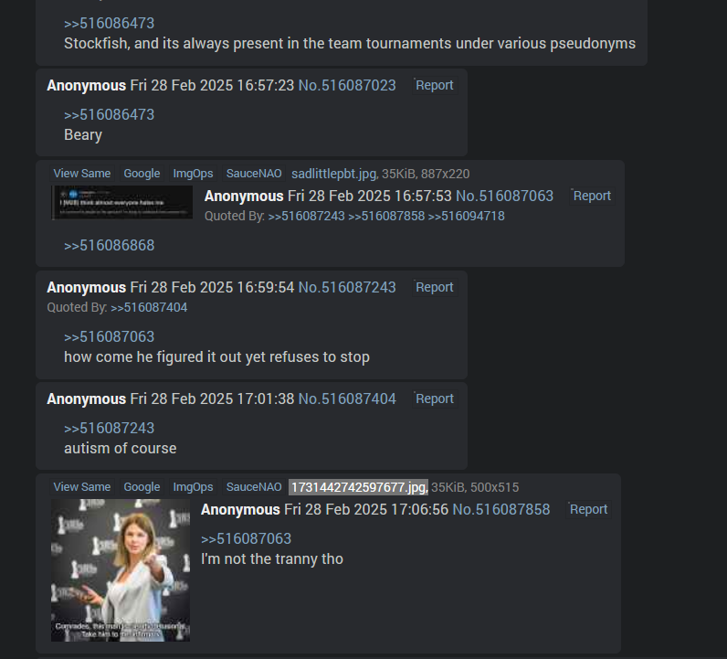This screenshot has width=727, height=659.
Task: Open ImgOps for sadlittlepbt.jpg
Action: point(193,174)
